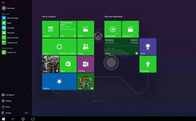Image resolution: width=196 pixels, height=121 pixels.
Task: Open Get Skype from Most used list
Action: tap(8, 28)
